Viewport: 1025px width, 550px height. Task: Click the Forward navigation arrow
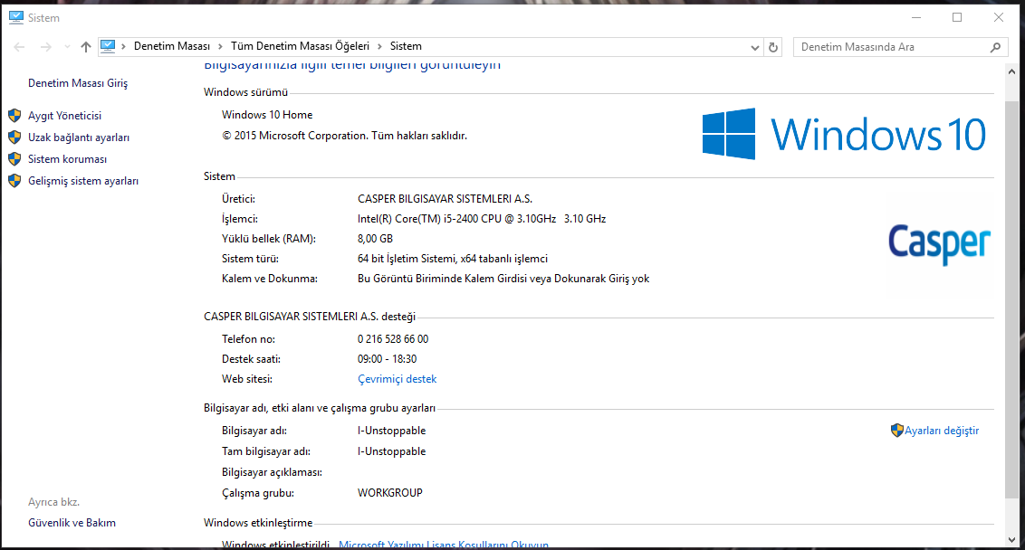(46, 47)
